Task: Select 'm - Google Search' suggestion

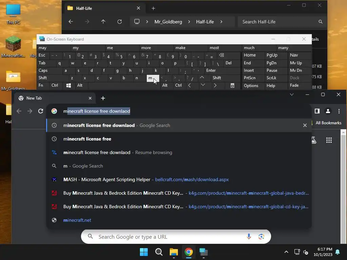Action: click(x=179, y=166)
